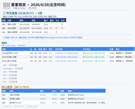Image resolution: width=135 pixels, height=109 pixels.
Task: Select the 核心推荐 (MC≥70%) heading
Action: point(15,87)
